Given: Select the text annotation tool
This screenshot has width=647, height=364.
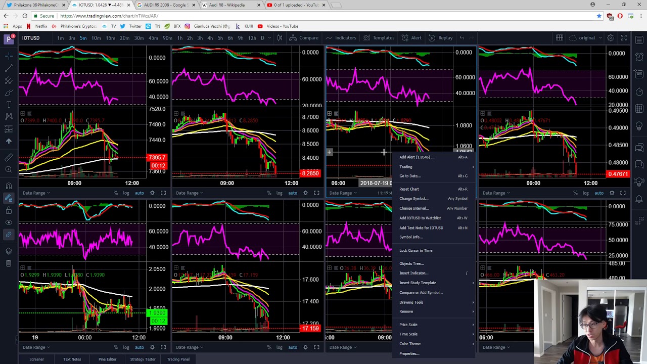Looking at the screenshot, I should click(x=9, y=104).
